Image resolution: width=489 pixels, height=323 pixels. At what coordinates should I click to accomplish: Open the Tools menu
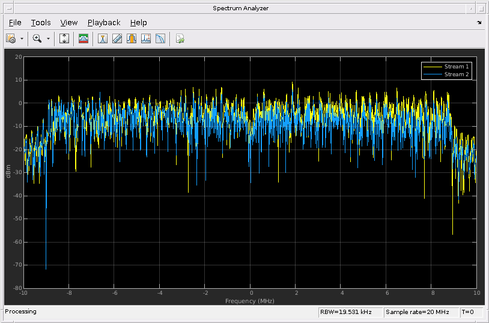tap(41, 23)
